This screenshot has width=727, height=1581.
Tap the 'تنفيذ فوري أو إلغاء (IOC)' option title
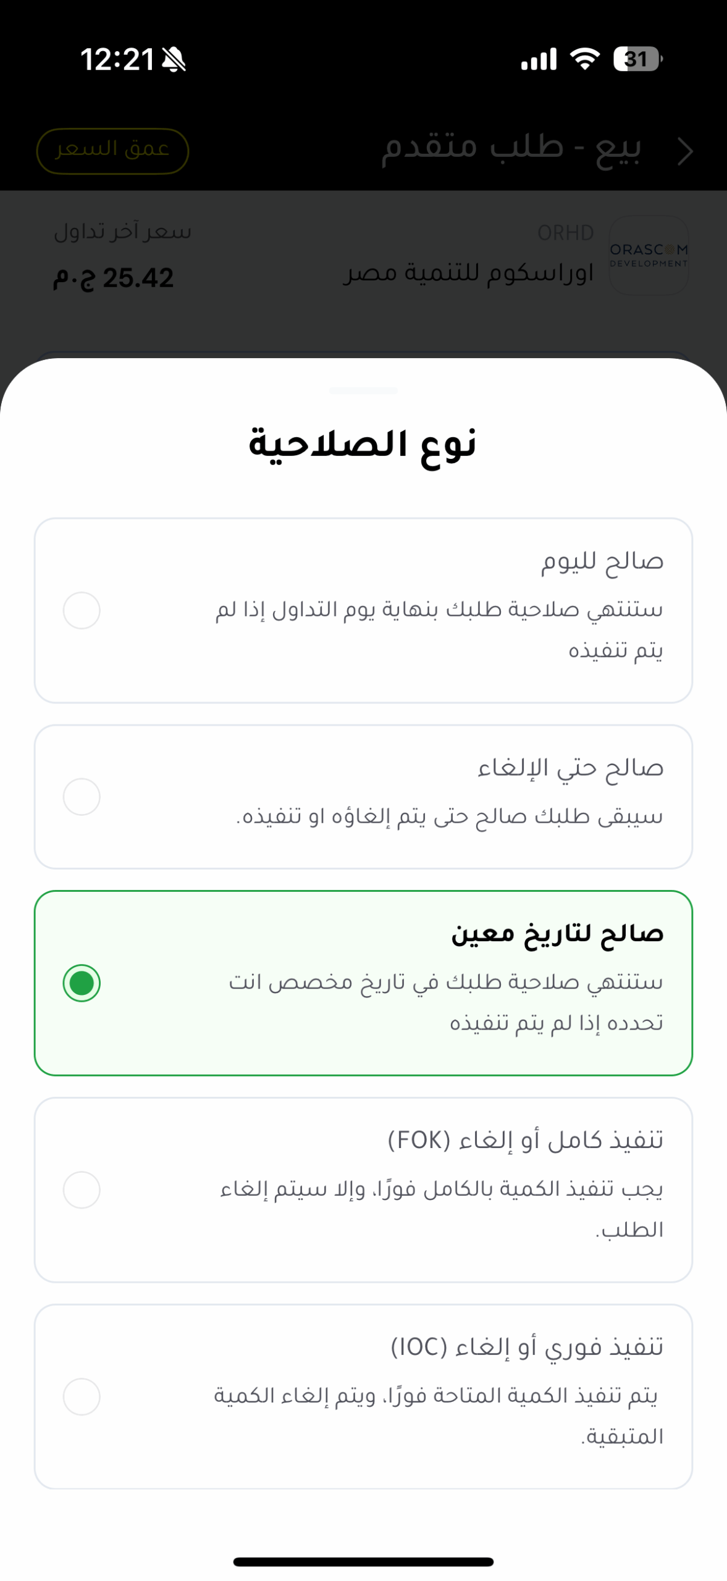point(527,1346)
